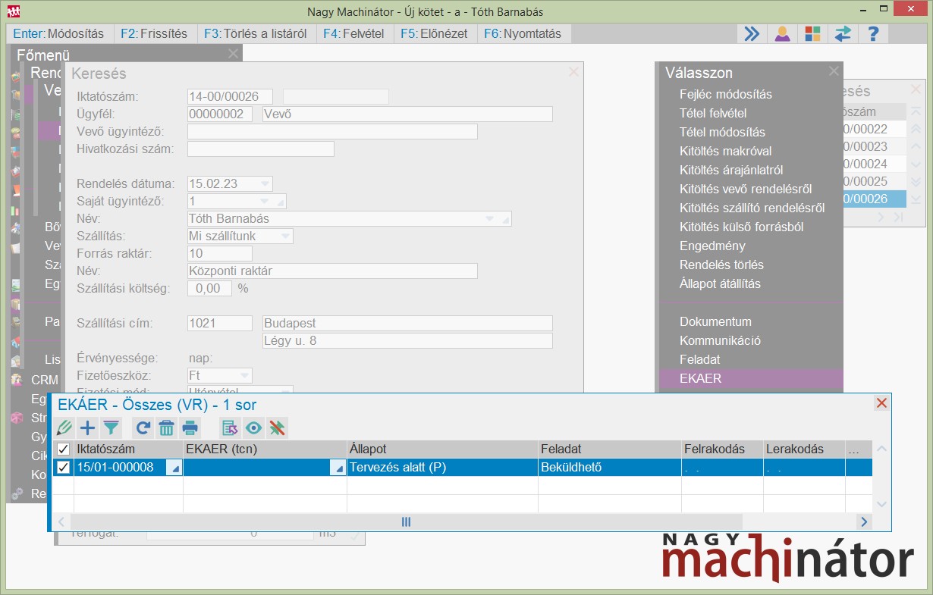This screenshot has height=595, width=933.
Task: Open Dokumentum in Válasszon menu
Action: click(x=715, y=321)
